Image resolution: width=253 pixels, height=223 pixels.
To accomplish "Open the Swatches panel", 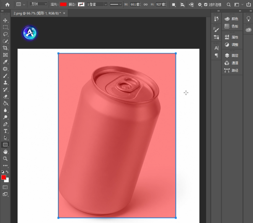I will coord(232,26).
